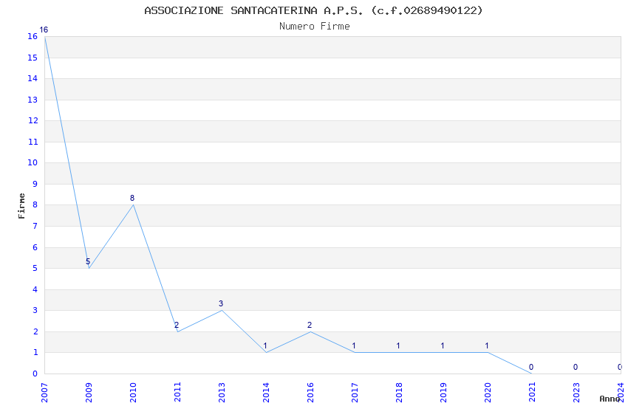
Task: Select year 2019 on the x-axis
Action: pos(443,392)
